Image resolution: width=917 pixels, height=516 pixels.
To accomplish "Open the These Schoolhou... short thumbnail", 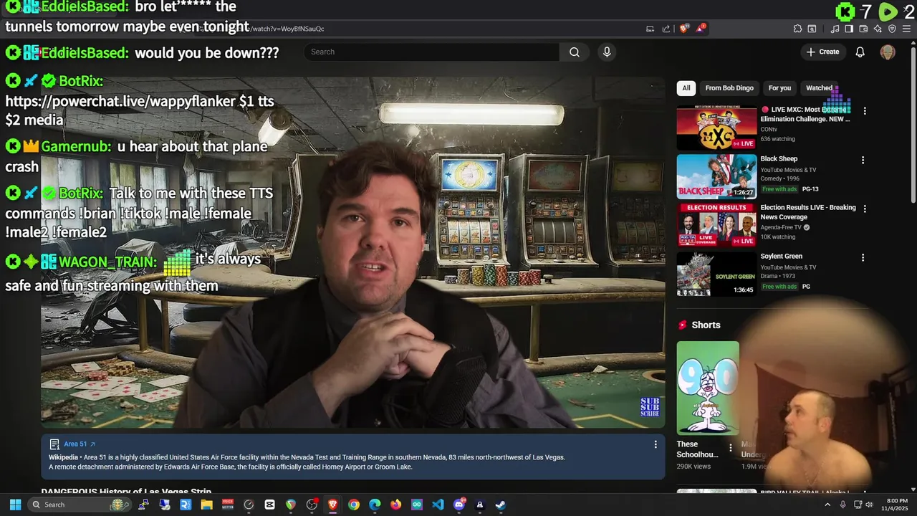I will (x=708, y=388).
